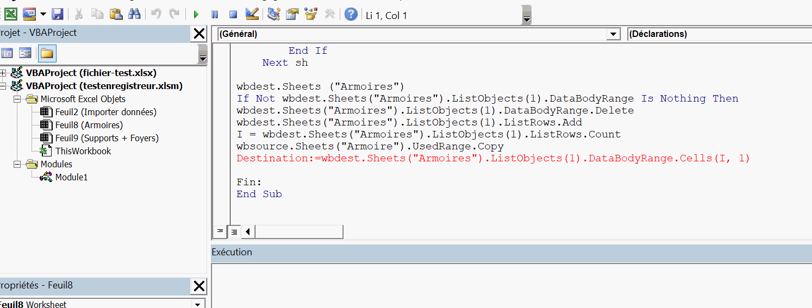Click the horizontal scrollbar track in code pane
The image size is (812, 308).
299,232
